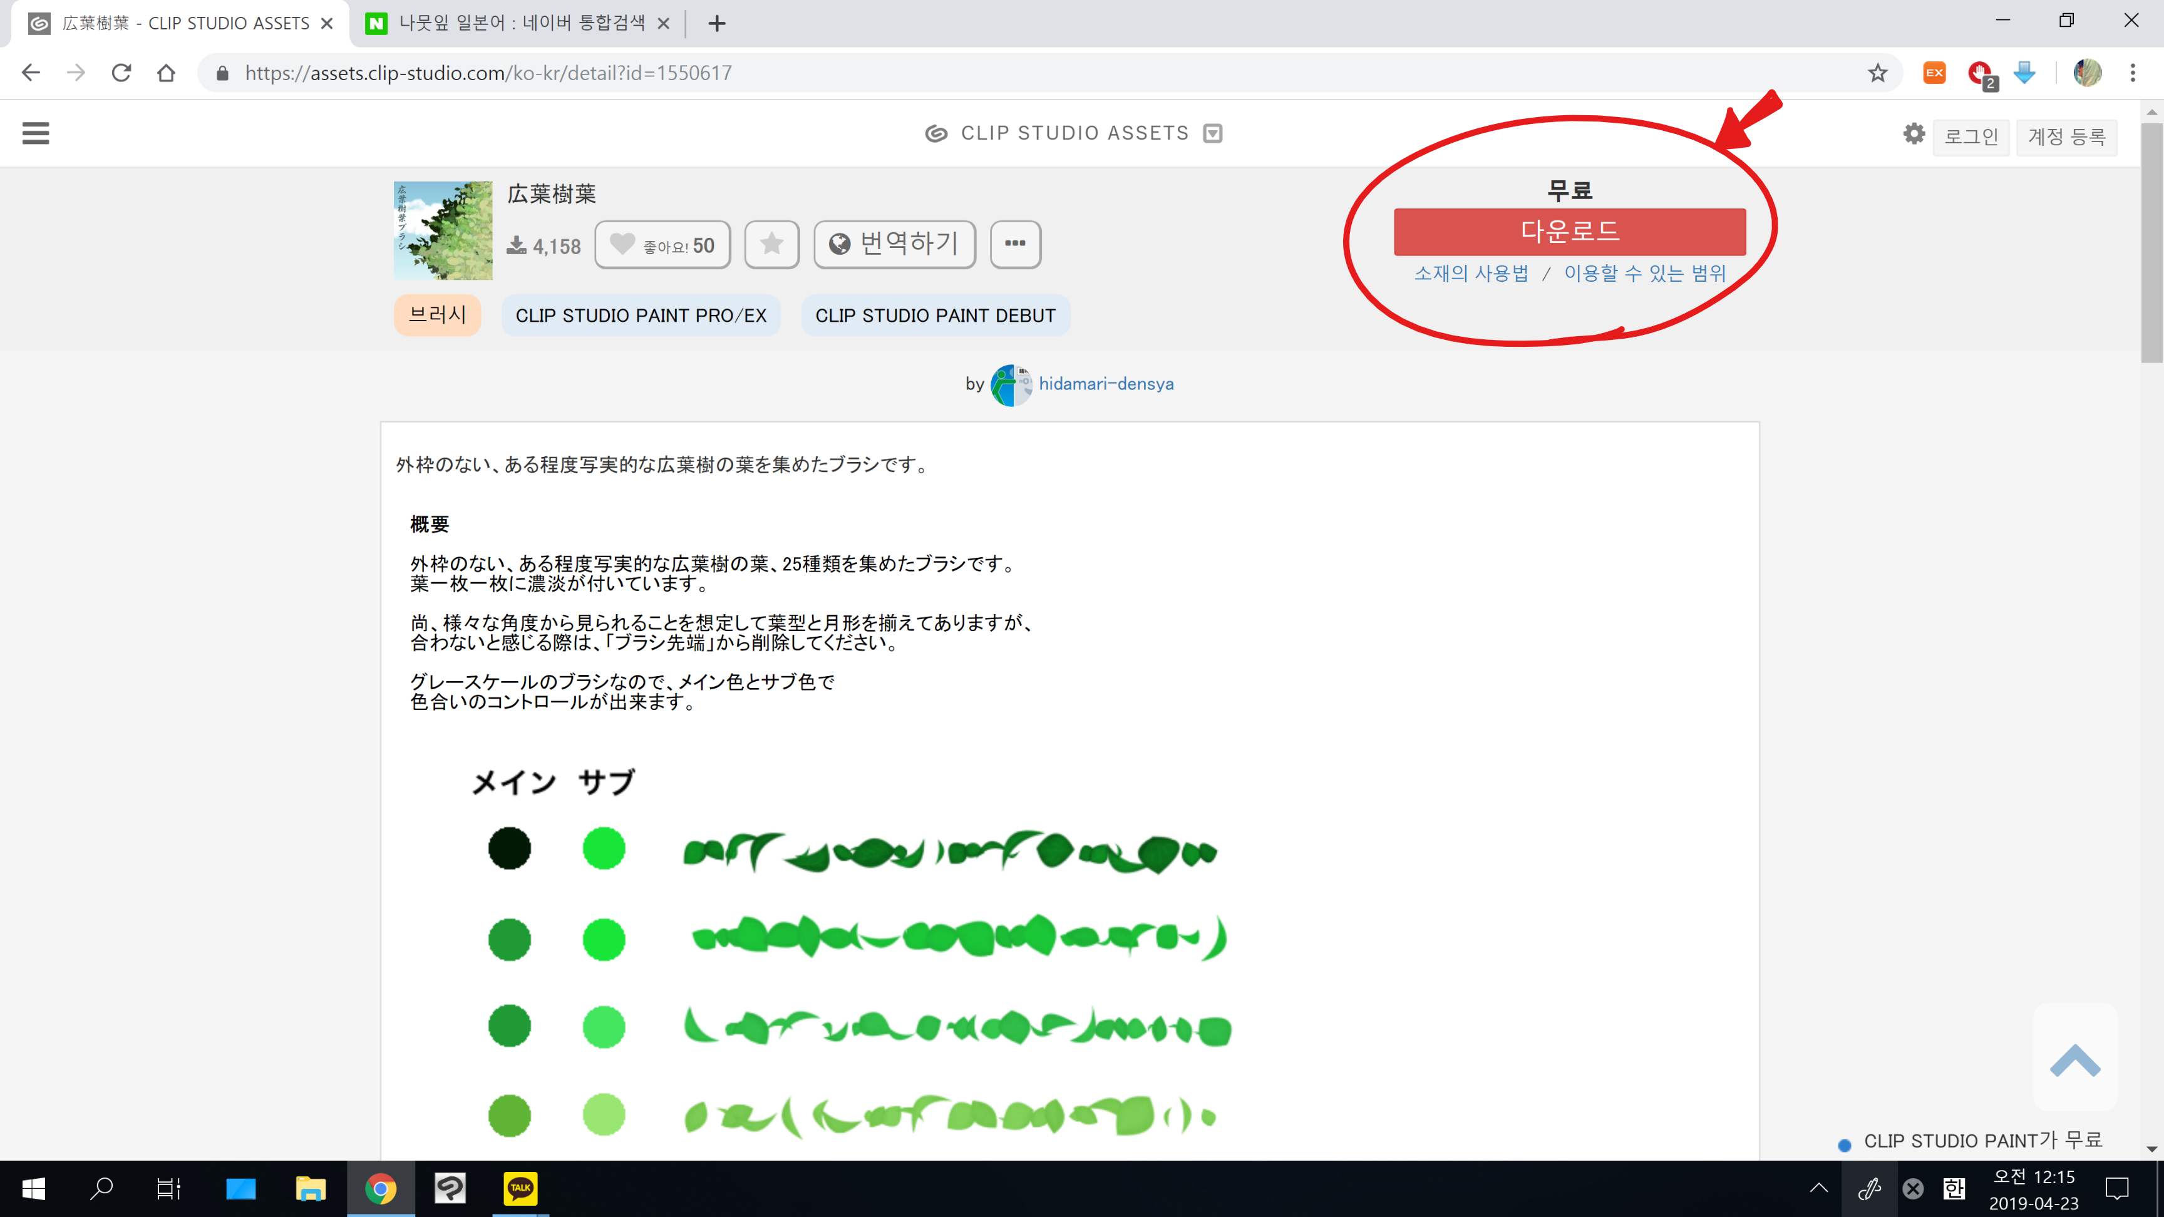Open the settings gear next to 로그인
This screenshot has height=1217, width=2164.
click(1914, 133)
